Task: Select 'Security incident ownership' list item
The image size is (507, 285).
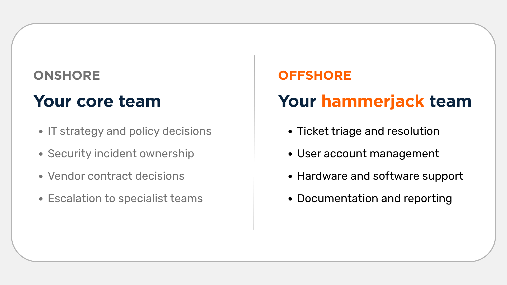Action: pos(121,154)
